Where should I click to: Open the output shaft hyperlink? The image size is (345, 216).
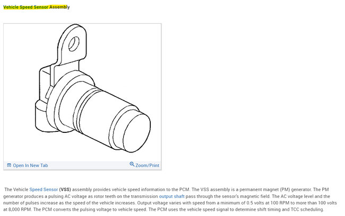click(171, 196)
